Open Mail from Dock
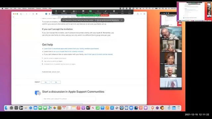 pyautogui.click(x=35, y=108)
